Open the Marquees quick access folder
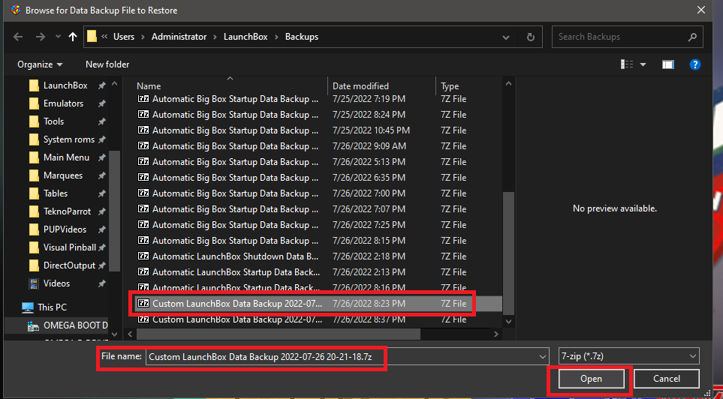Image resolution: width=723 pixels, height=399 pixels. [x=63, y=175]
